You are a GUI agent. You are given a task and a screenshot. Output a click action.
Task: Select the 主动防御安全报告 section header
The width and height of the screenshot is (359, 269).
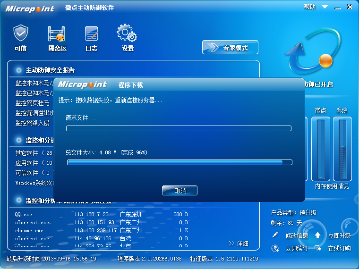tap(51, 70)
